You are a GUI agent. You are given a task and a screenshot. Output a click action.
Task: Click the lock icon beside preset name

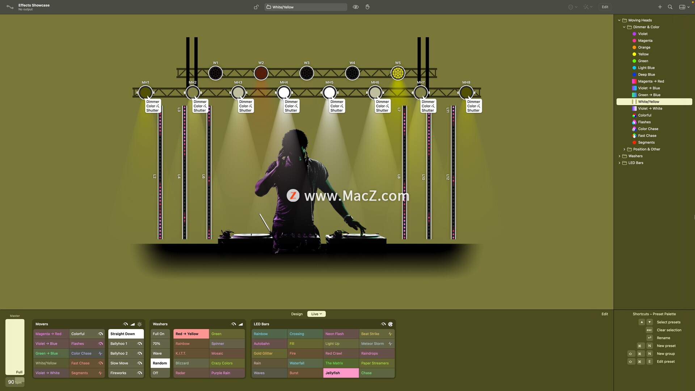point(256,7)
